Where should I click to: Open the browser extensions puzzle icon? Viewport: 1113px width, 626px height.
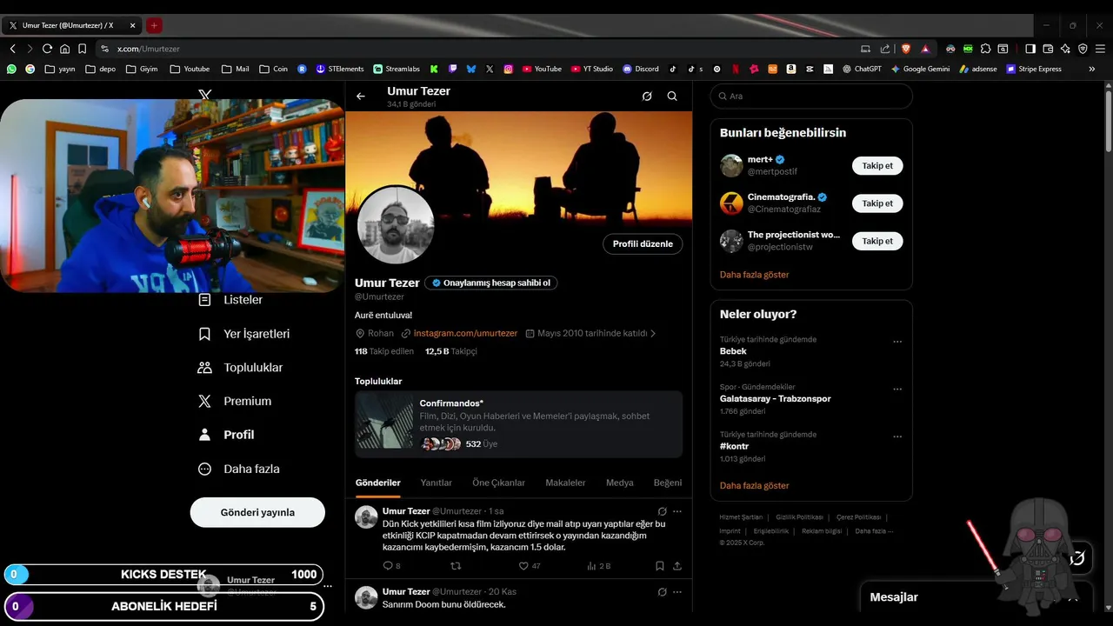click(985, 49)
